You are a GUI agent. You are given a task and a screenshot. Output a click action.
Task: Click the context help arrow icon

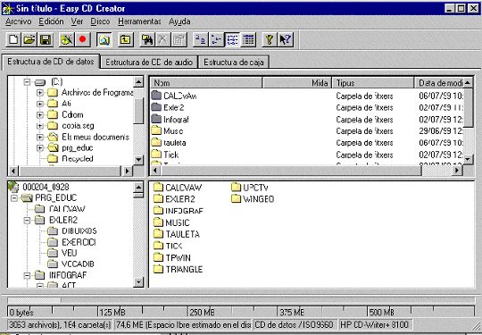286,39
